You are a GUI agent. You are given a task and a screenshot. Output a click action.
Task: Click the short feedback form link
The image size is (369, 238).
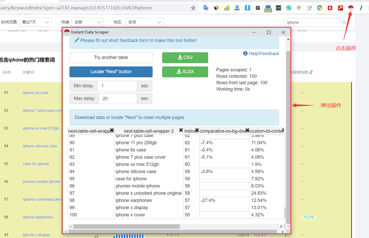(x=138, y=40)
